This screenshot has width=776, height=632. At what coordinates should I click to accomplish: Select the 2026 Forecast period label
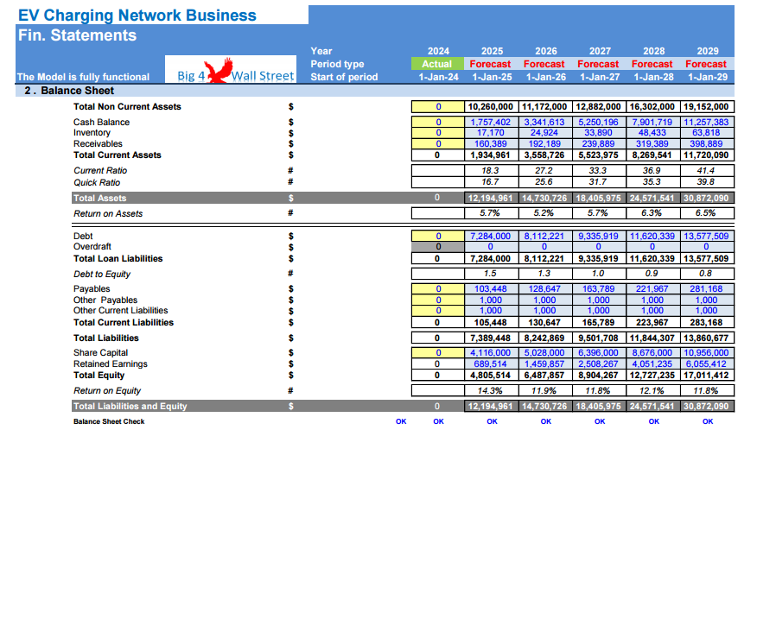click(544, 64)
